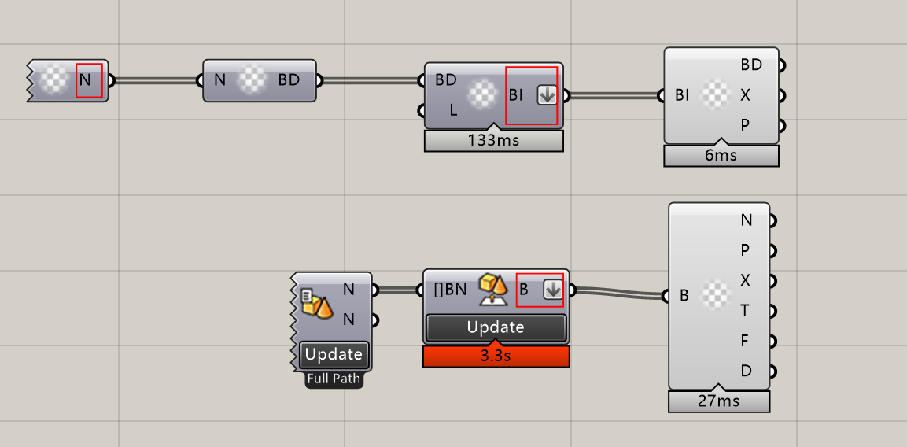This screenshot has width=907, height=447.
Task: Click the BI input on the 6ms component
Action: tap(683, 95)
